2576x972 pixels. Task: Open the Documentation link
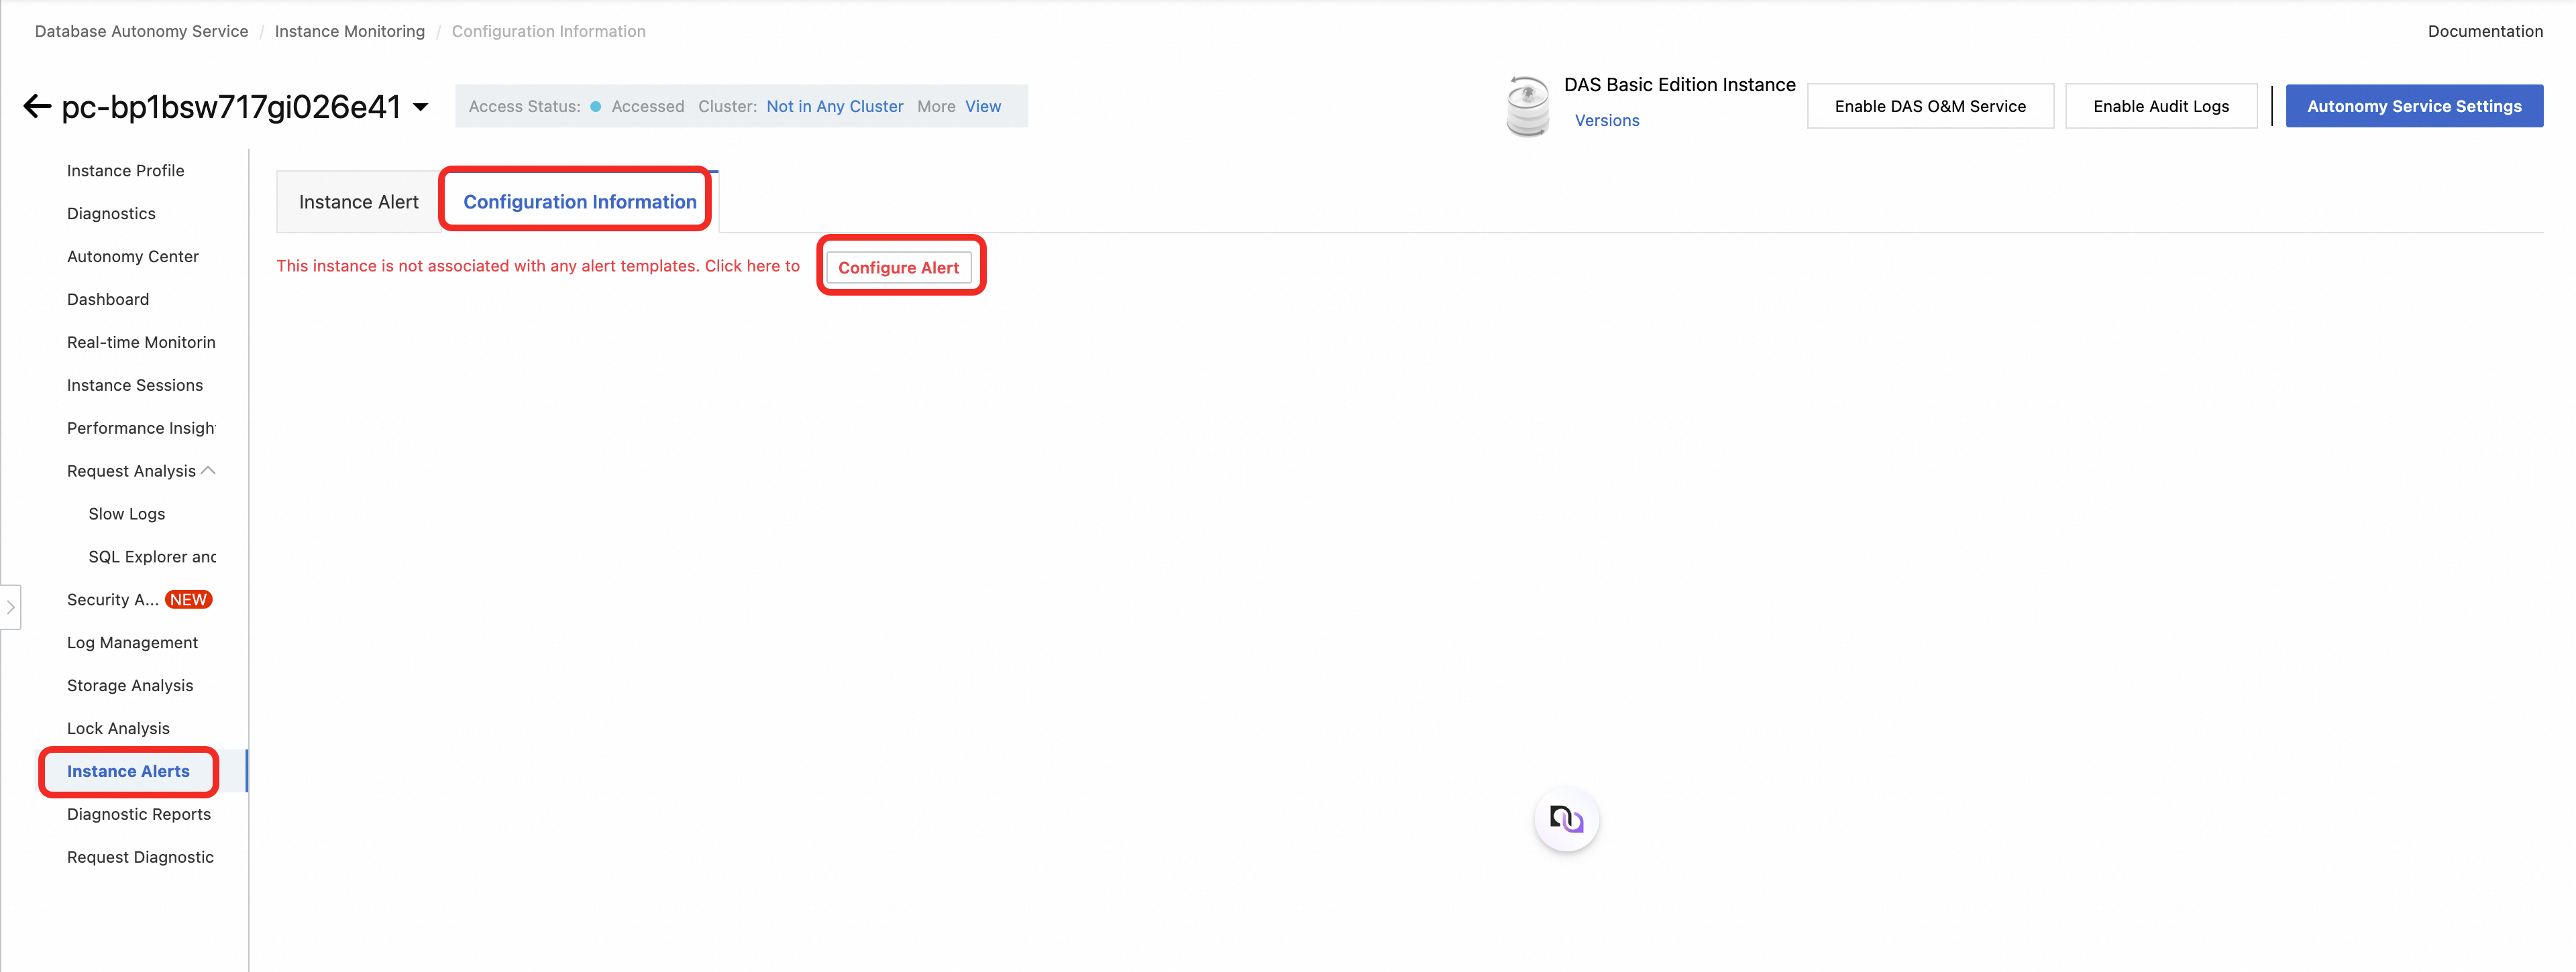tap(2485, 31)
